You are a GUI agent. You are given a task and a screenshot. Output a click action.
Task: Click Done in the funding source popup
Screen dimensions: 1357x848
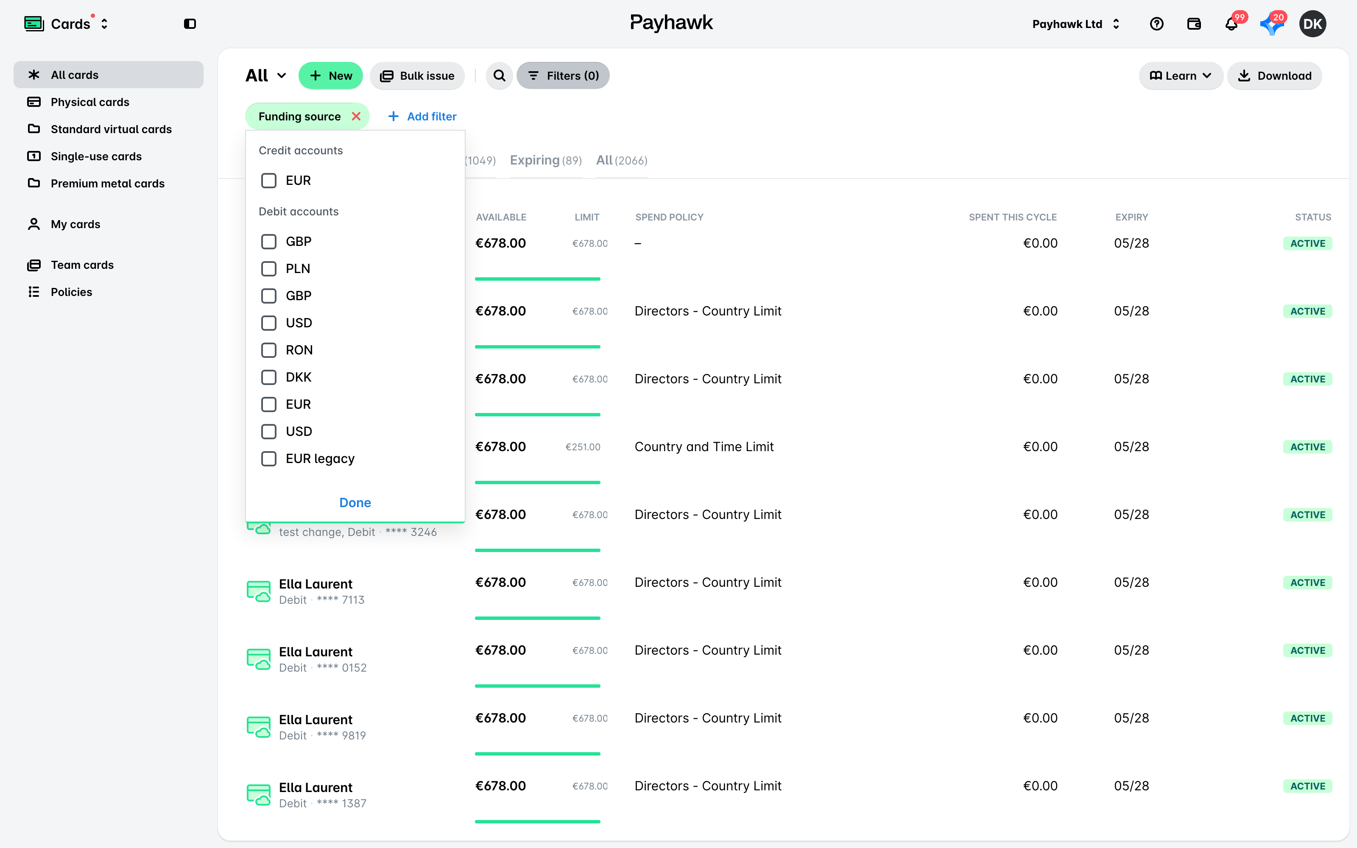coord(355,502)
